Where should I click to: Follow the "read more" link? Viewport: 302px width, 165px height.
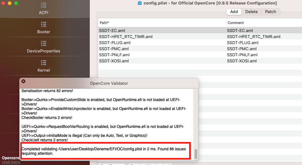11,162
